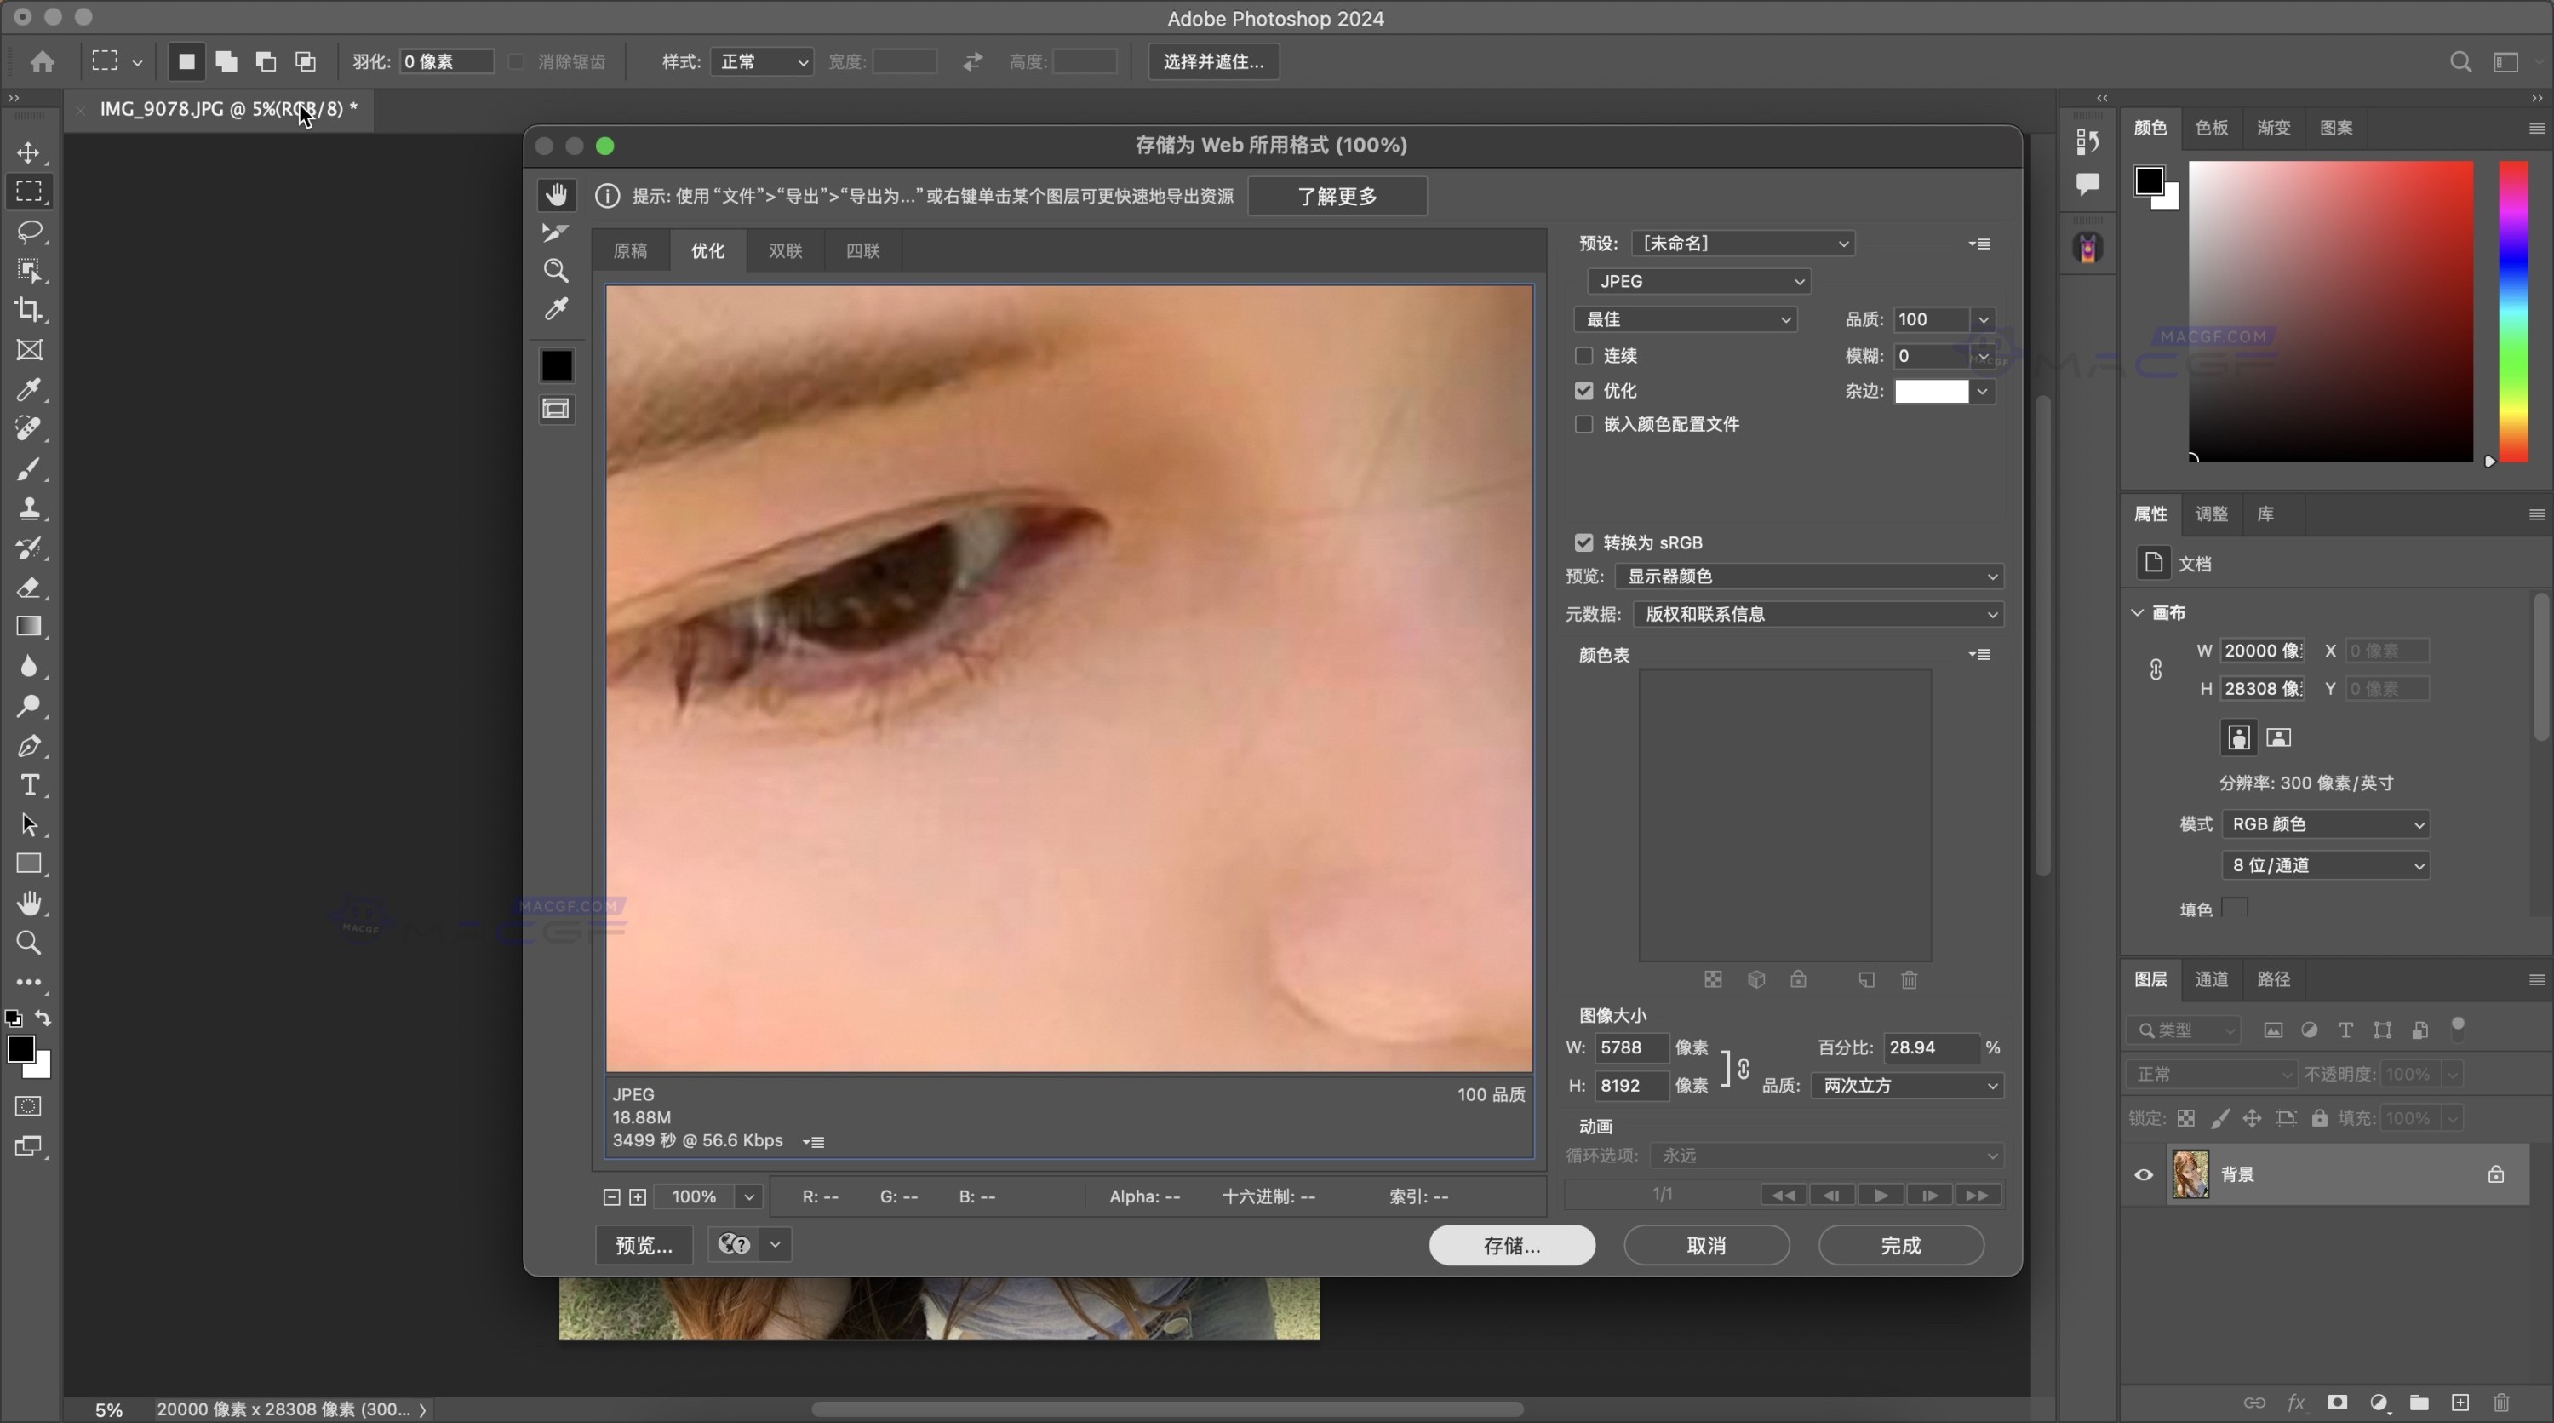The image size is (2554, 1423).
Task: Select the Slice Select tool in dialog
Action: coord(556,233)
